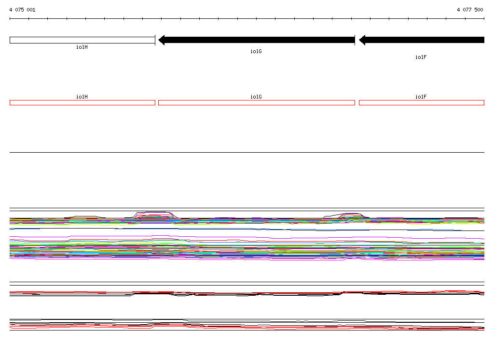Click the iolG label under the black arrow
This screenshot has width=494, height=345.
point(256,51)
